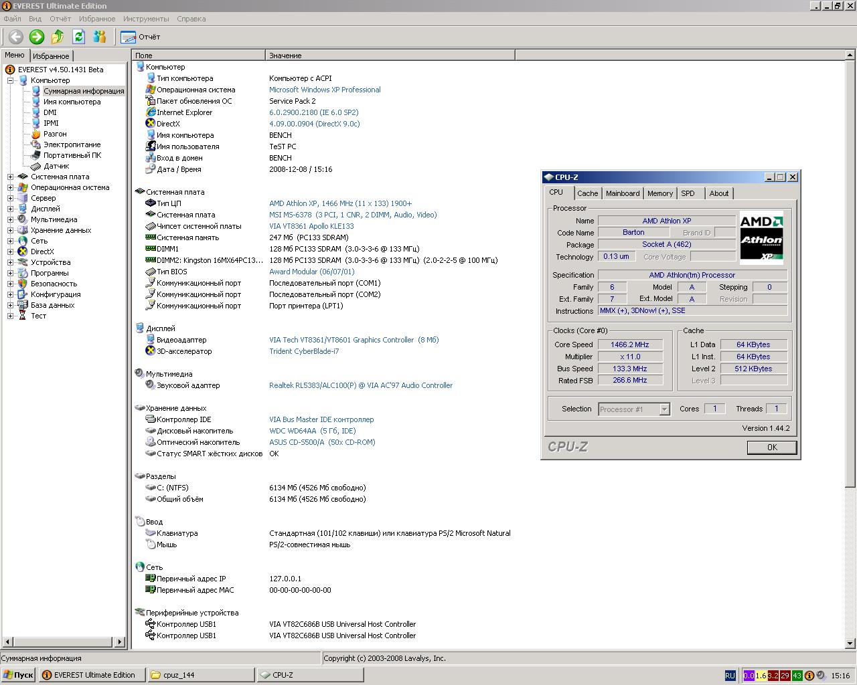Screen dimensions: 857x685
Task: Open the Инструменты menu
Action: coord(146,19)
